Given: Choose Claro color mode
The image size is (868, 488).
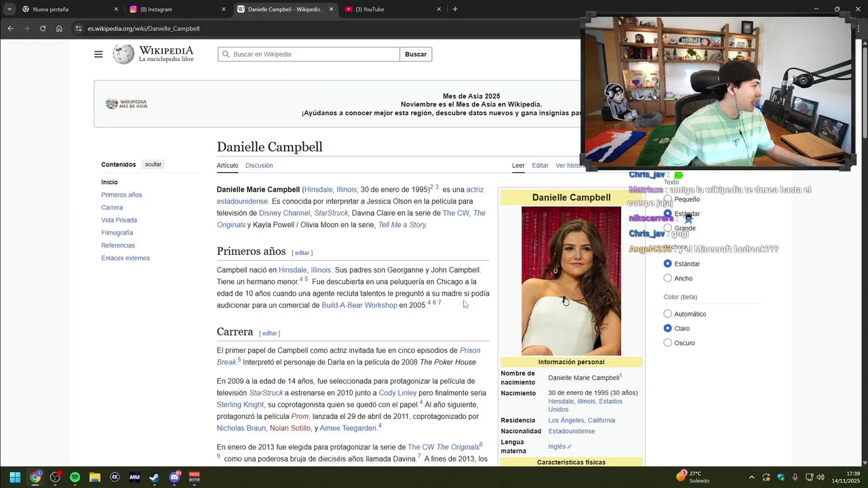Looking at the screenshot, I should click(x=668, y=329).
